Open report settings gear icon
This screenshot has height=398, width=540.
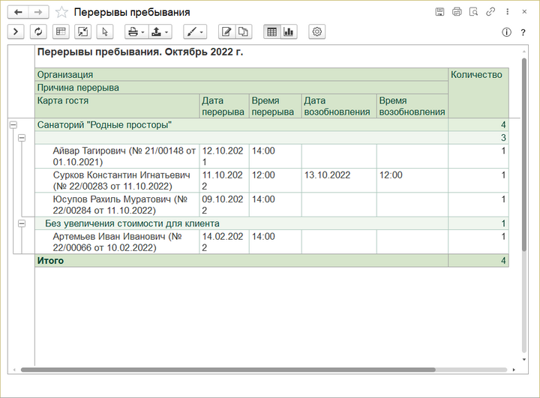(x=316, y=31)
